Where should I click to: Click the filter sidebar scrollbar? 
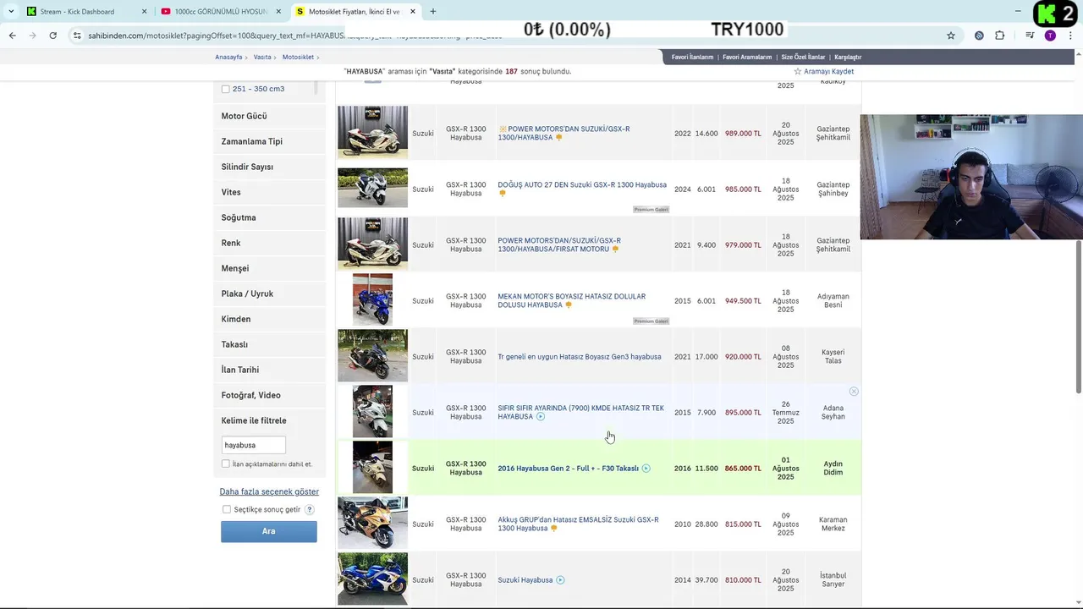pyautogui.click(x=316, y=87)
